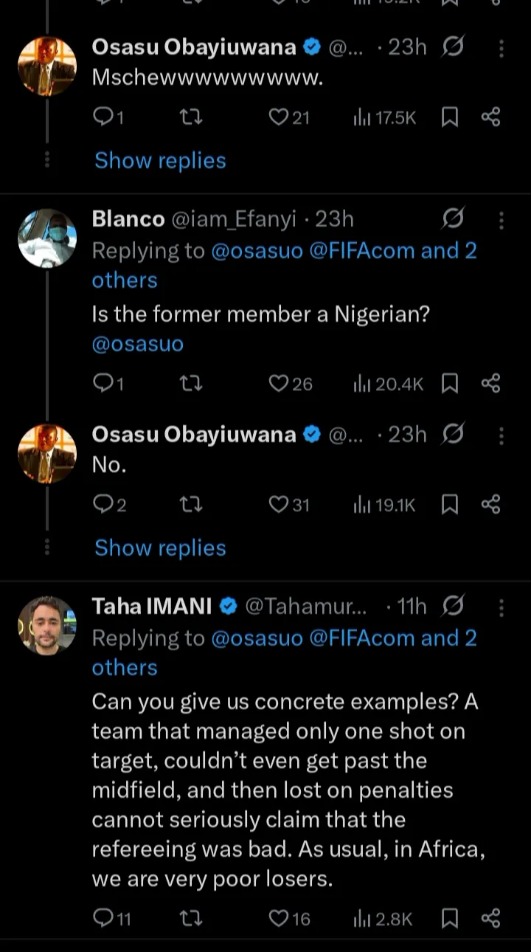Show replies under Osasu's "No." tweet
The image size is (531, 952).
click(x=160, y=548)
